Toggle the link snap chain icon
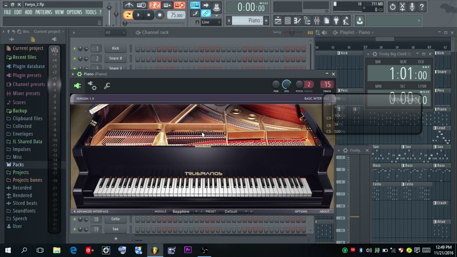The height and width of the screenshot is (257, 457). click(x=206, y=14)
